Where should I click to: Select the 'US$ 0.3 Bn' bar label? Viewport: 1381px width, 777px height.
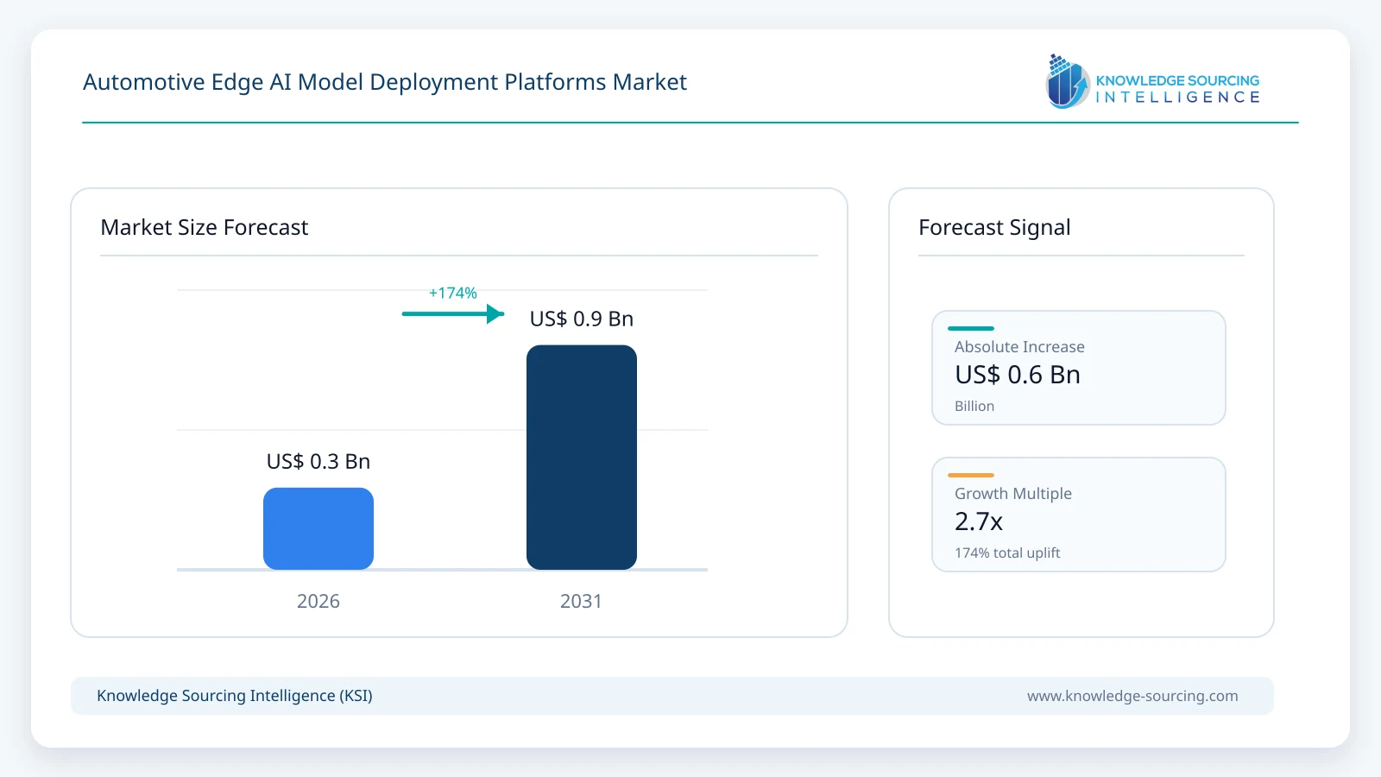coord(318,461)
